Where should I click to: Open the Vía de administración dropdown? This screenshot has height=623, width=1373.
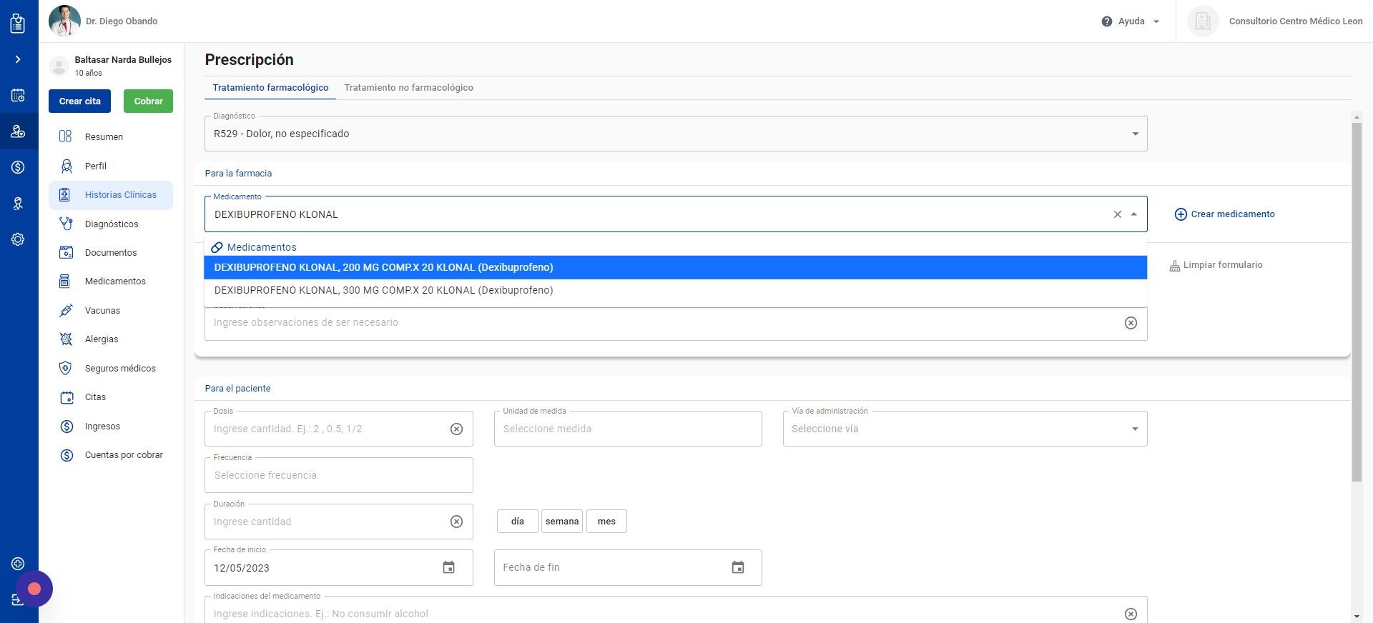[x=965, y=429]
